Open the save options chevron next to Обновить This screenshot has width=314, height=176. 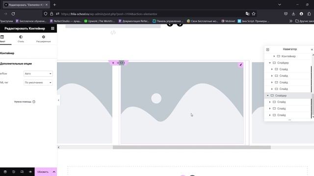(x=54, y=172)
